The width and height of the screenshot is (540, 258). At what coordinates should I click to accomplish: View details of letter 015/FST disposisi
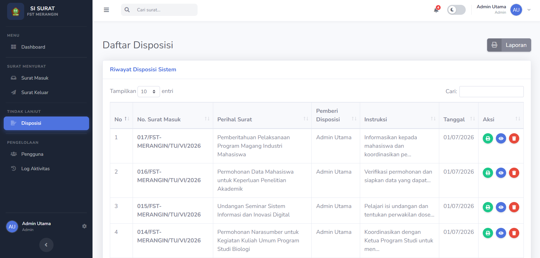501,207
